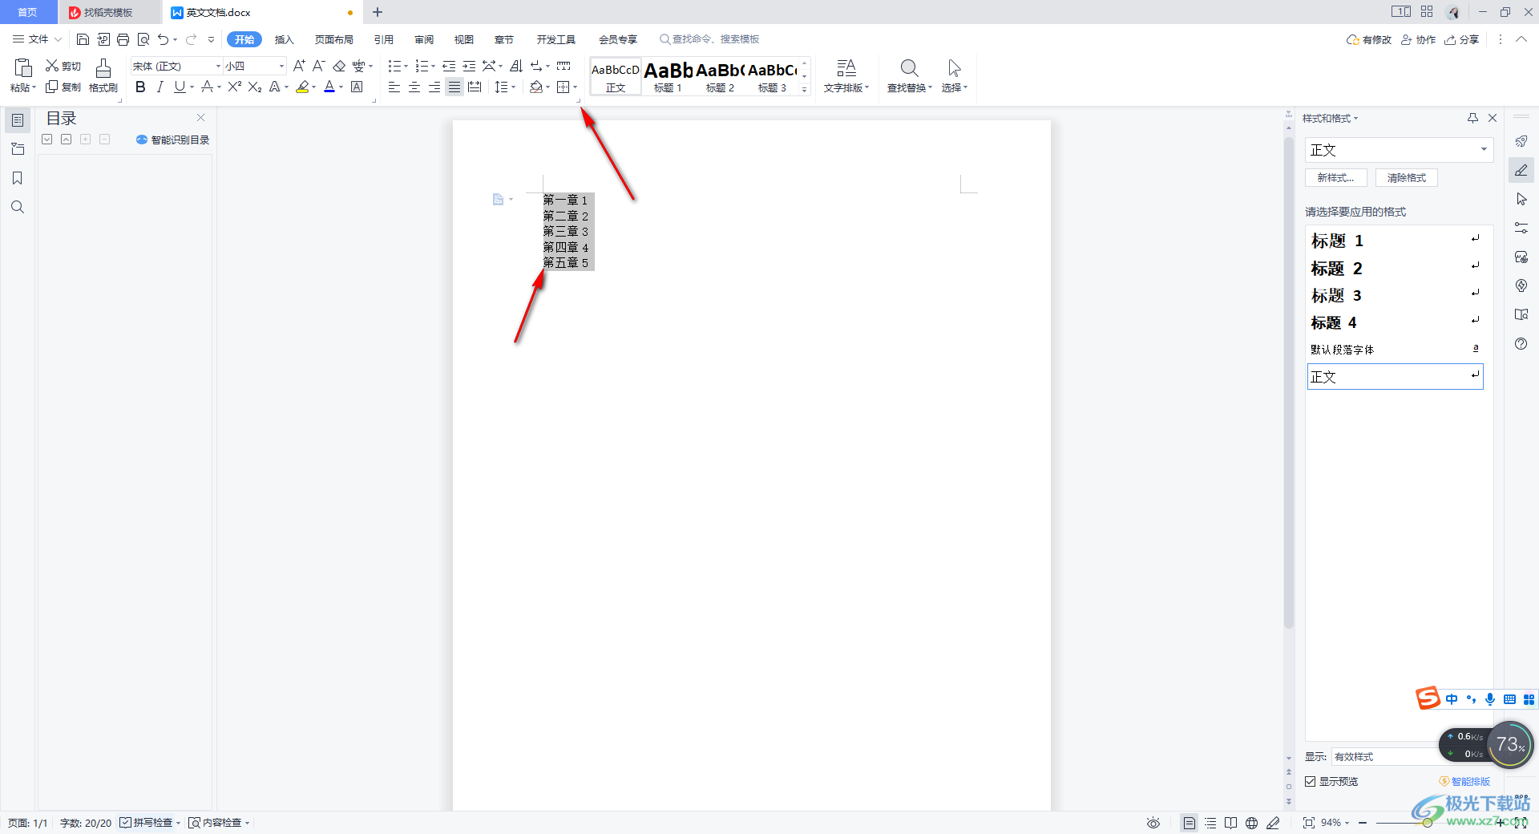Image resolution: width=1539 pixels, height=834 pixels.
Task: Click 智能识别目录 link
Action: tap(173, 140)
